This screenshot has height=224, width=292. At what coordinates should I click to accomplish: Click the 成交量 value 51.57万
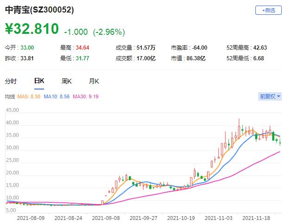pos(146,48)
